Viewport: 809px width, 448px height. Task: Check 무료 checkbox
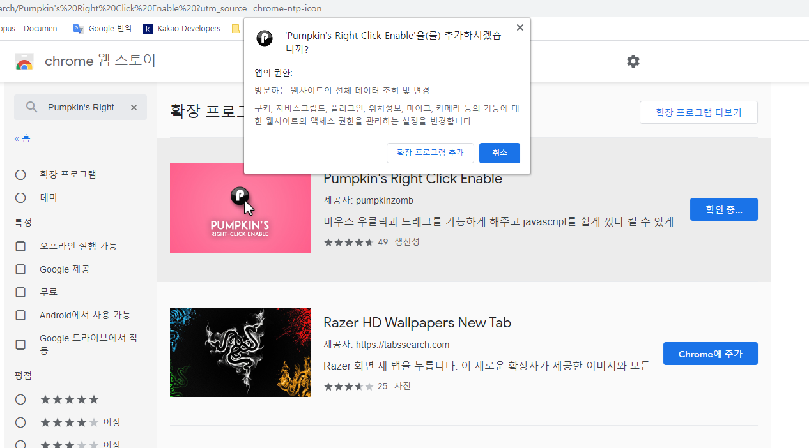pos(20,292)
